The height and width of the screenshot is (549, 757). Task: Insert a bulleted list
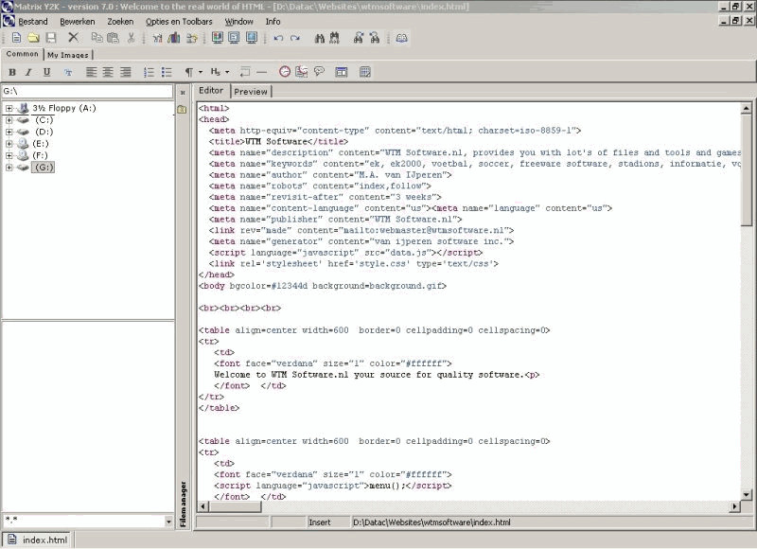coord(167,72)
